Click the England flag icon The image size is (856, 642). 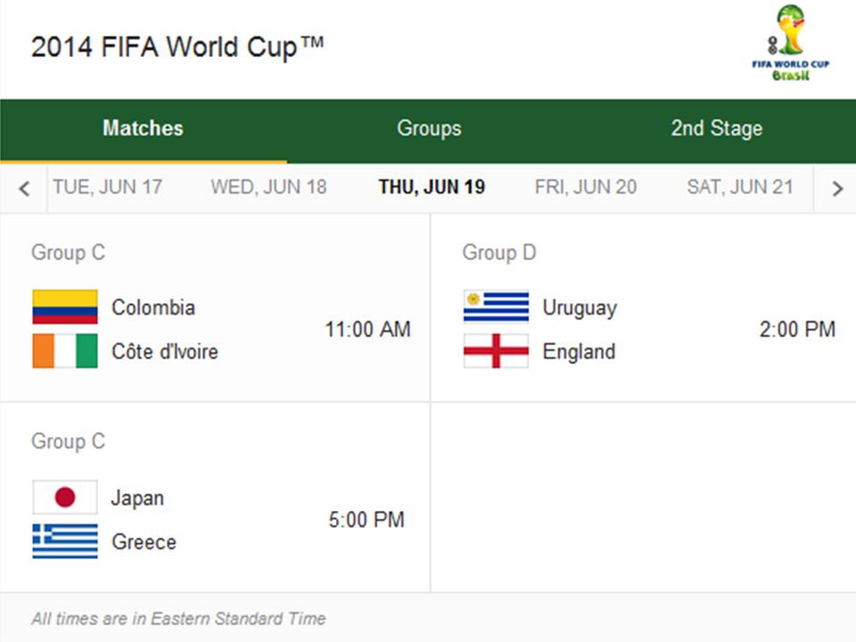coord(496,351)
